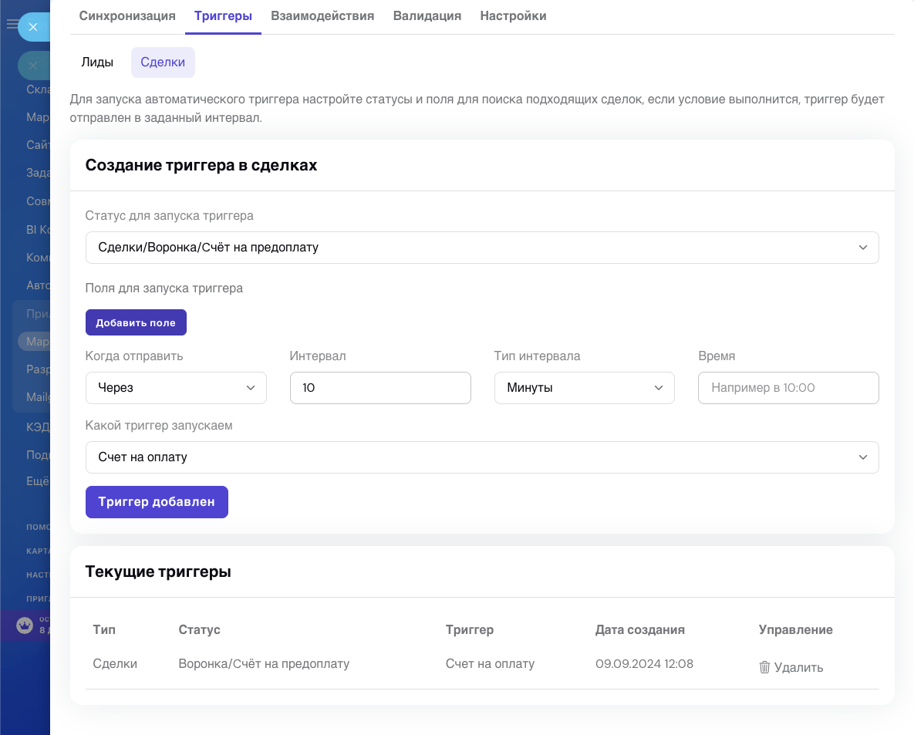Click the Когда отправить label

click(134, 356)
